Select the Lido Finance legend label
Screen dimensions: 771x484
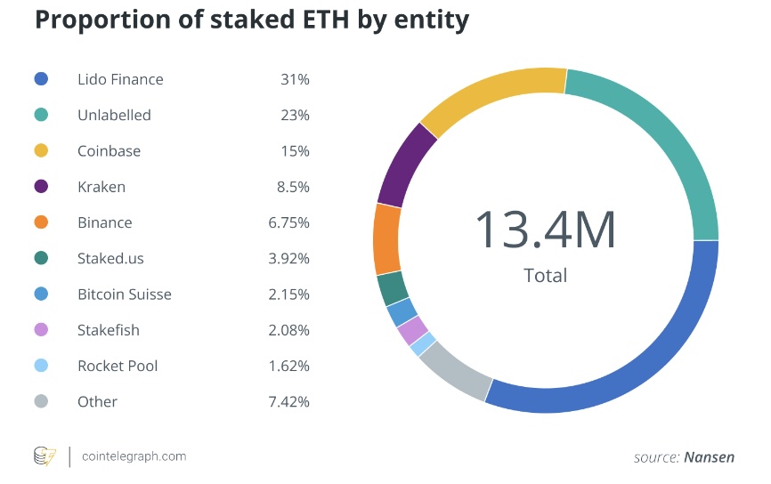click(x=120, y=79)
